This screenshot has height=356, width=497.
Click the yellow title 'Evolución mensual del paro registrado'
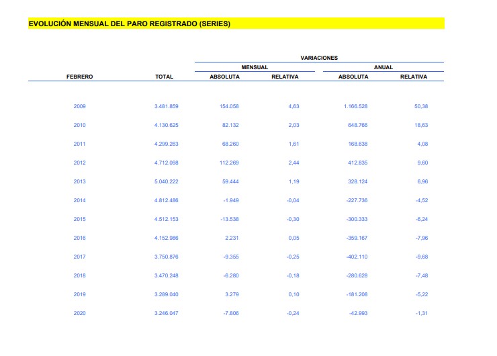coord(130,24)
